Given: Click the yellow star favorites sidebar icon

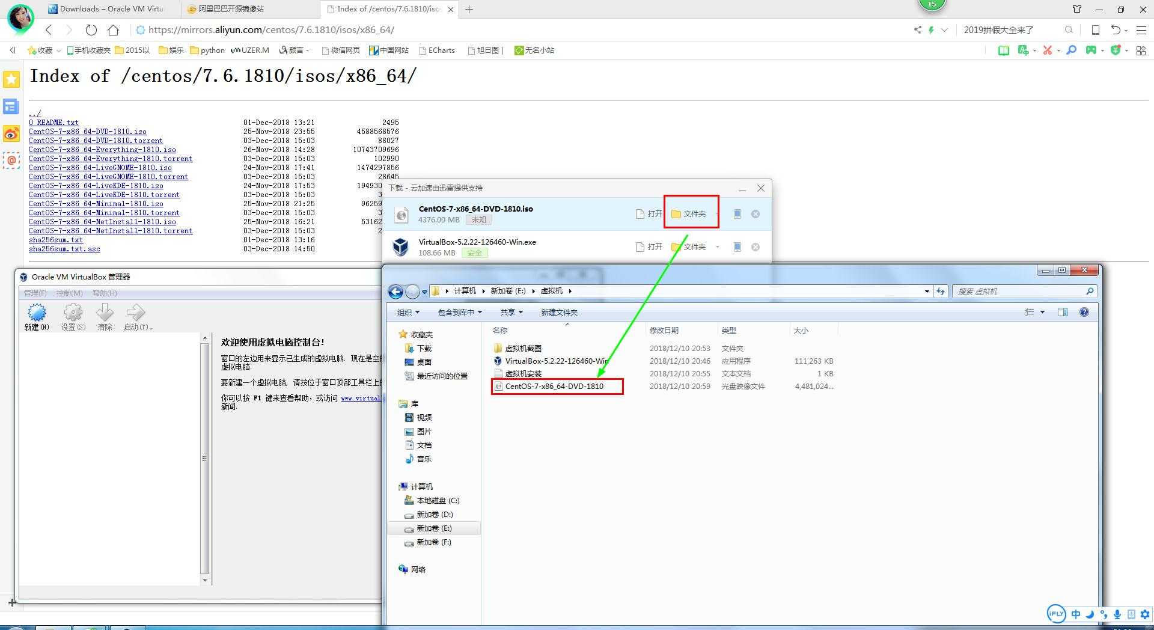Looking at the screenshot, I should click(x=11, y=79).
